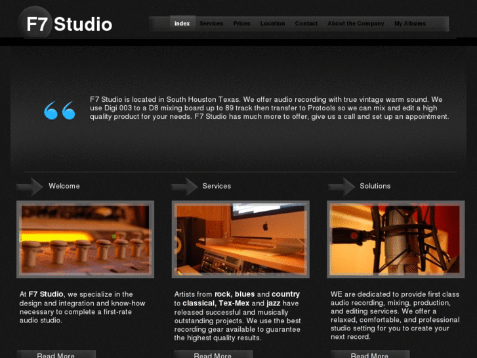The width and height of the screenshot is (477, 358).
Task: Open About the Company page
Action: (x=356, y=24)
